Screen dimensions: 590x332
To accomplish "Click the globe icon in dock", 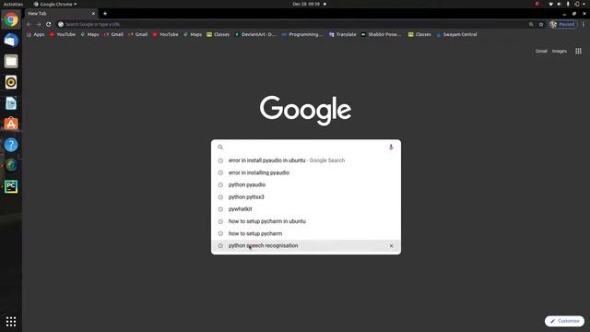I will click(x=11, y=165).
